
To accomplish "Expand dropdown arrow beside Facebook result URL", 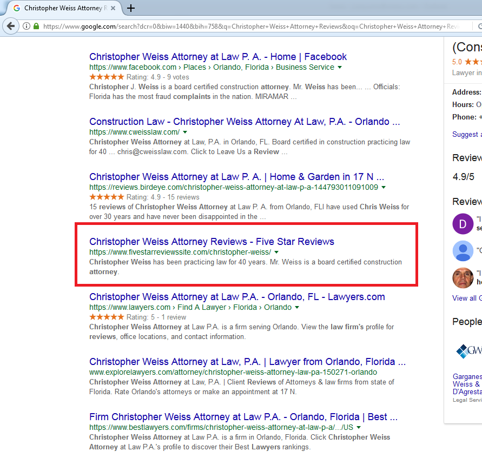I will pos(340,67).
